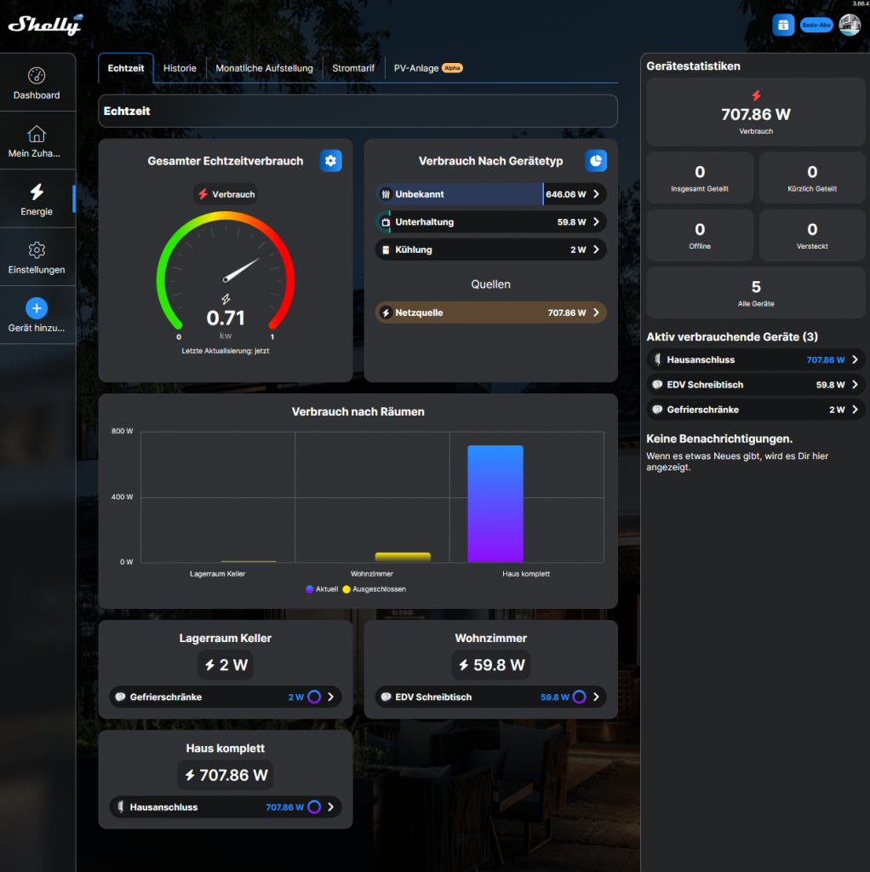Open gear settings on Gesamter Echtzeitverbrauch card
This screenshot has width=870, height=872.
(330, 160)
